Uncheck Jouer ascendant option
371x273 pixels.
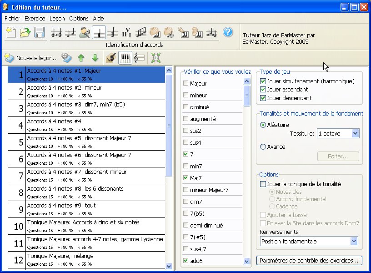click(263, 90)
